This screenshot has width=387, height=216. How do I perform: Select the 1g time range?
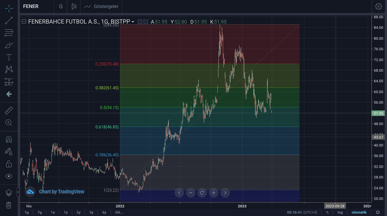coord(27,212)
